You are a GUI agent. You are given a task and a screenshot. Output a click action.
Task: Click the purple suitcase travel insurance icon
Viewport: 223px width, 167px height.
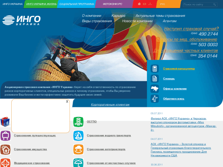click(x=6, y=135)
